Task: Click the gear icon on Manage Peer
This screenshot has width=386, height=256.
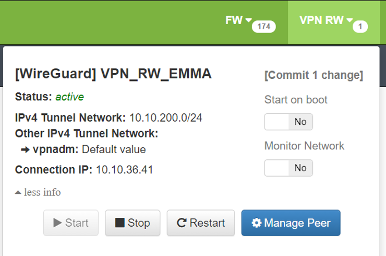Action: point(257,223)
